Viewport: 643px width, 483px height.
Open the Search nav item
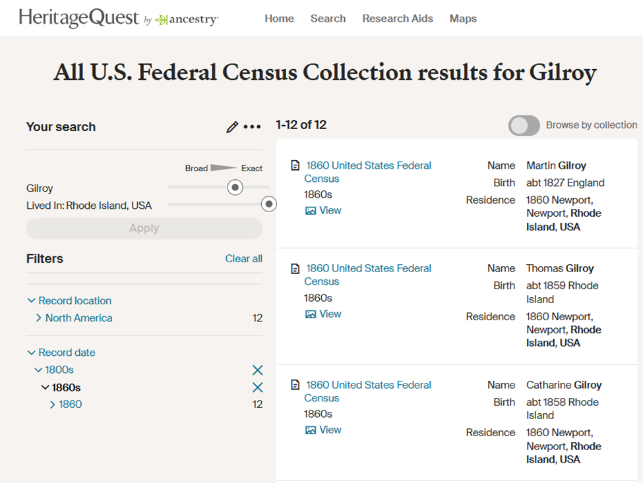click(328, 18)
